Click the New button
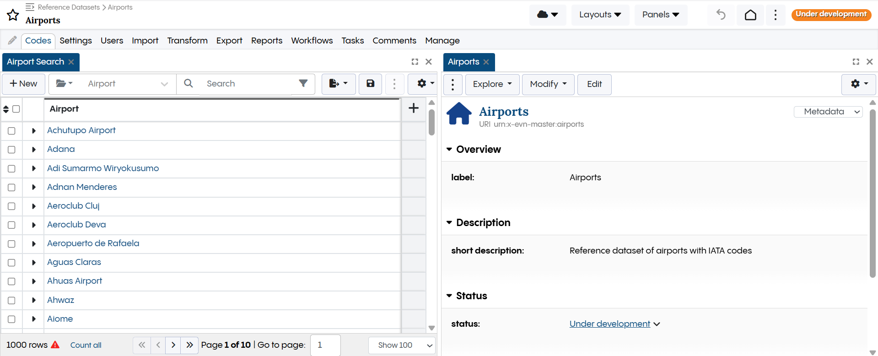Viewport: 878px width, 356px height. [x=23, y=84]
